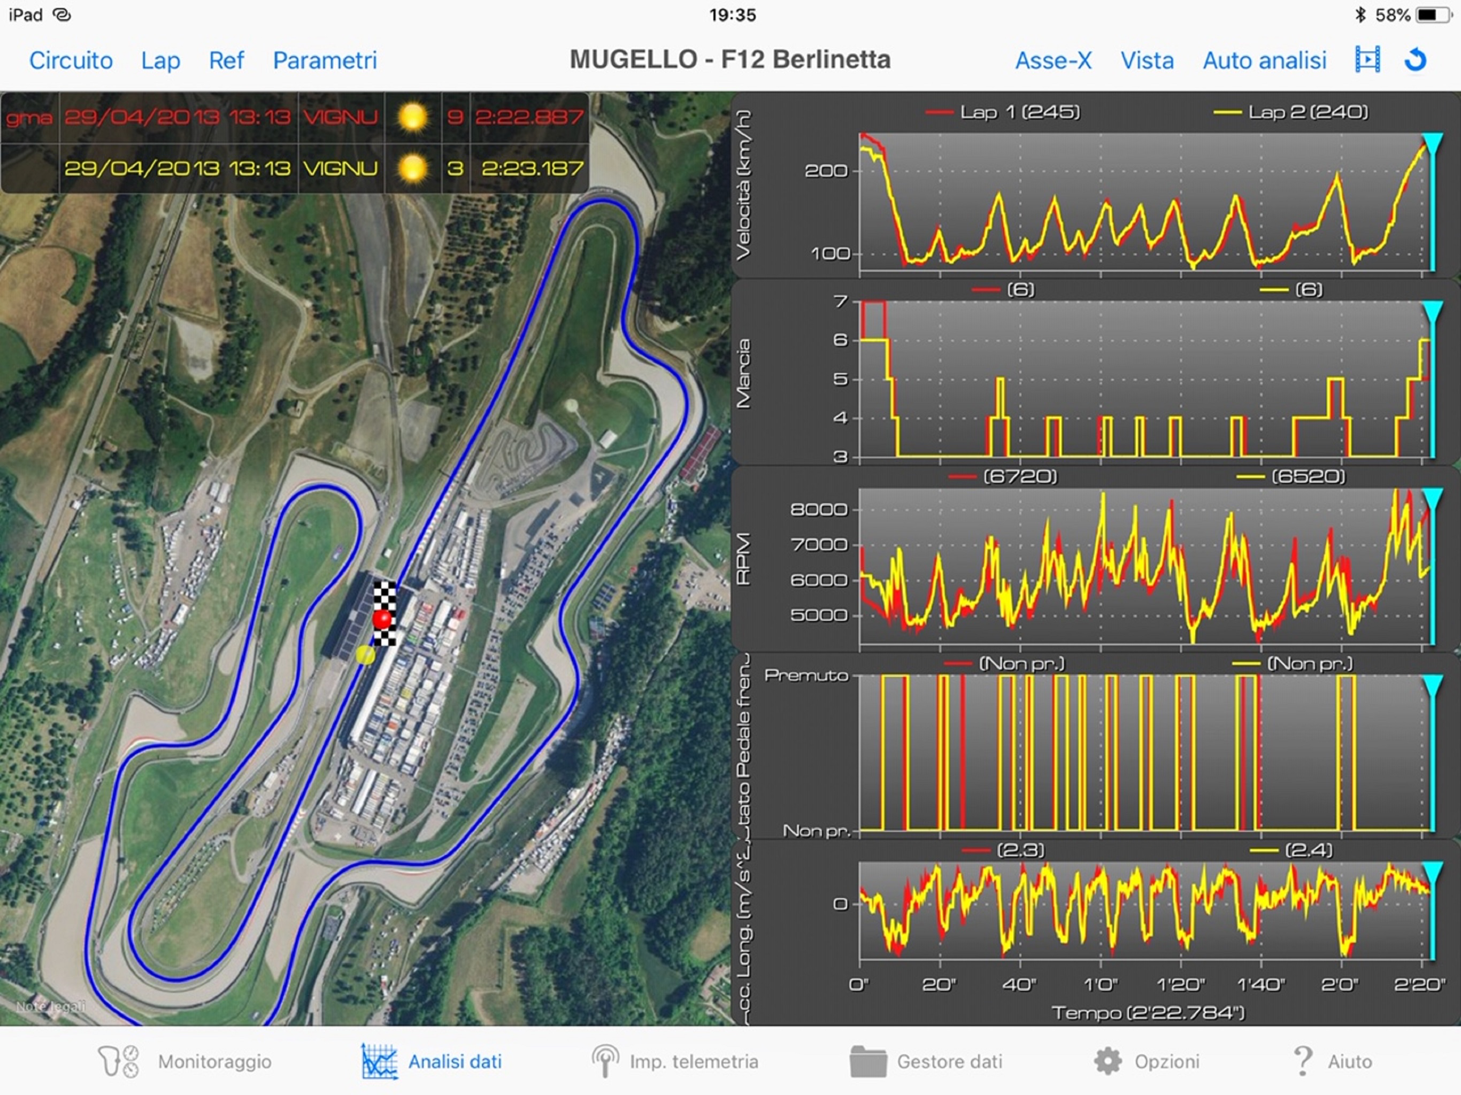The width and height of the screenshot is (1461, 1095).
Task: Tap the Monitoraggio track-and-stopwatch icon
Action: tap(119, 1061)
